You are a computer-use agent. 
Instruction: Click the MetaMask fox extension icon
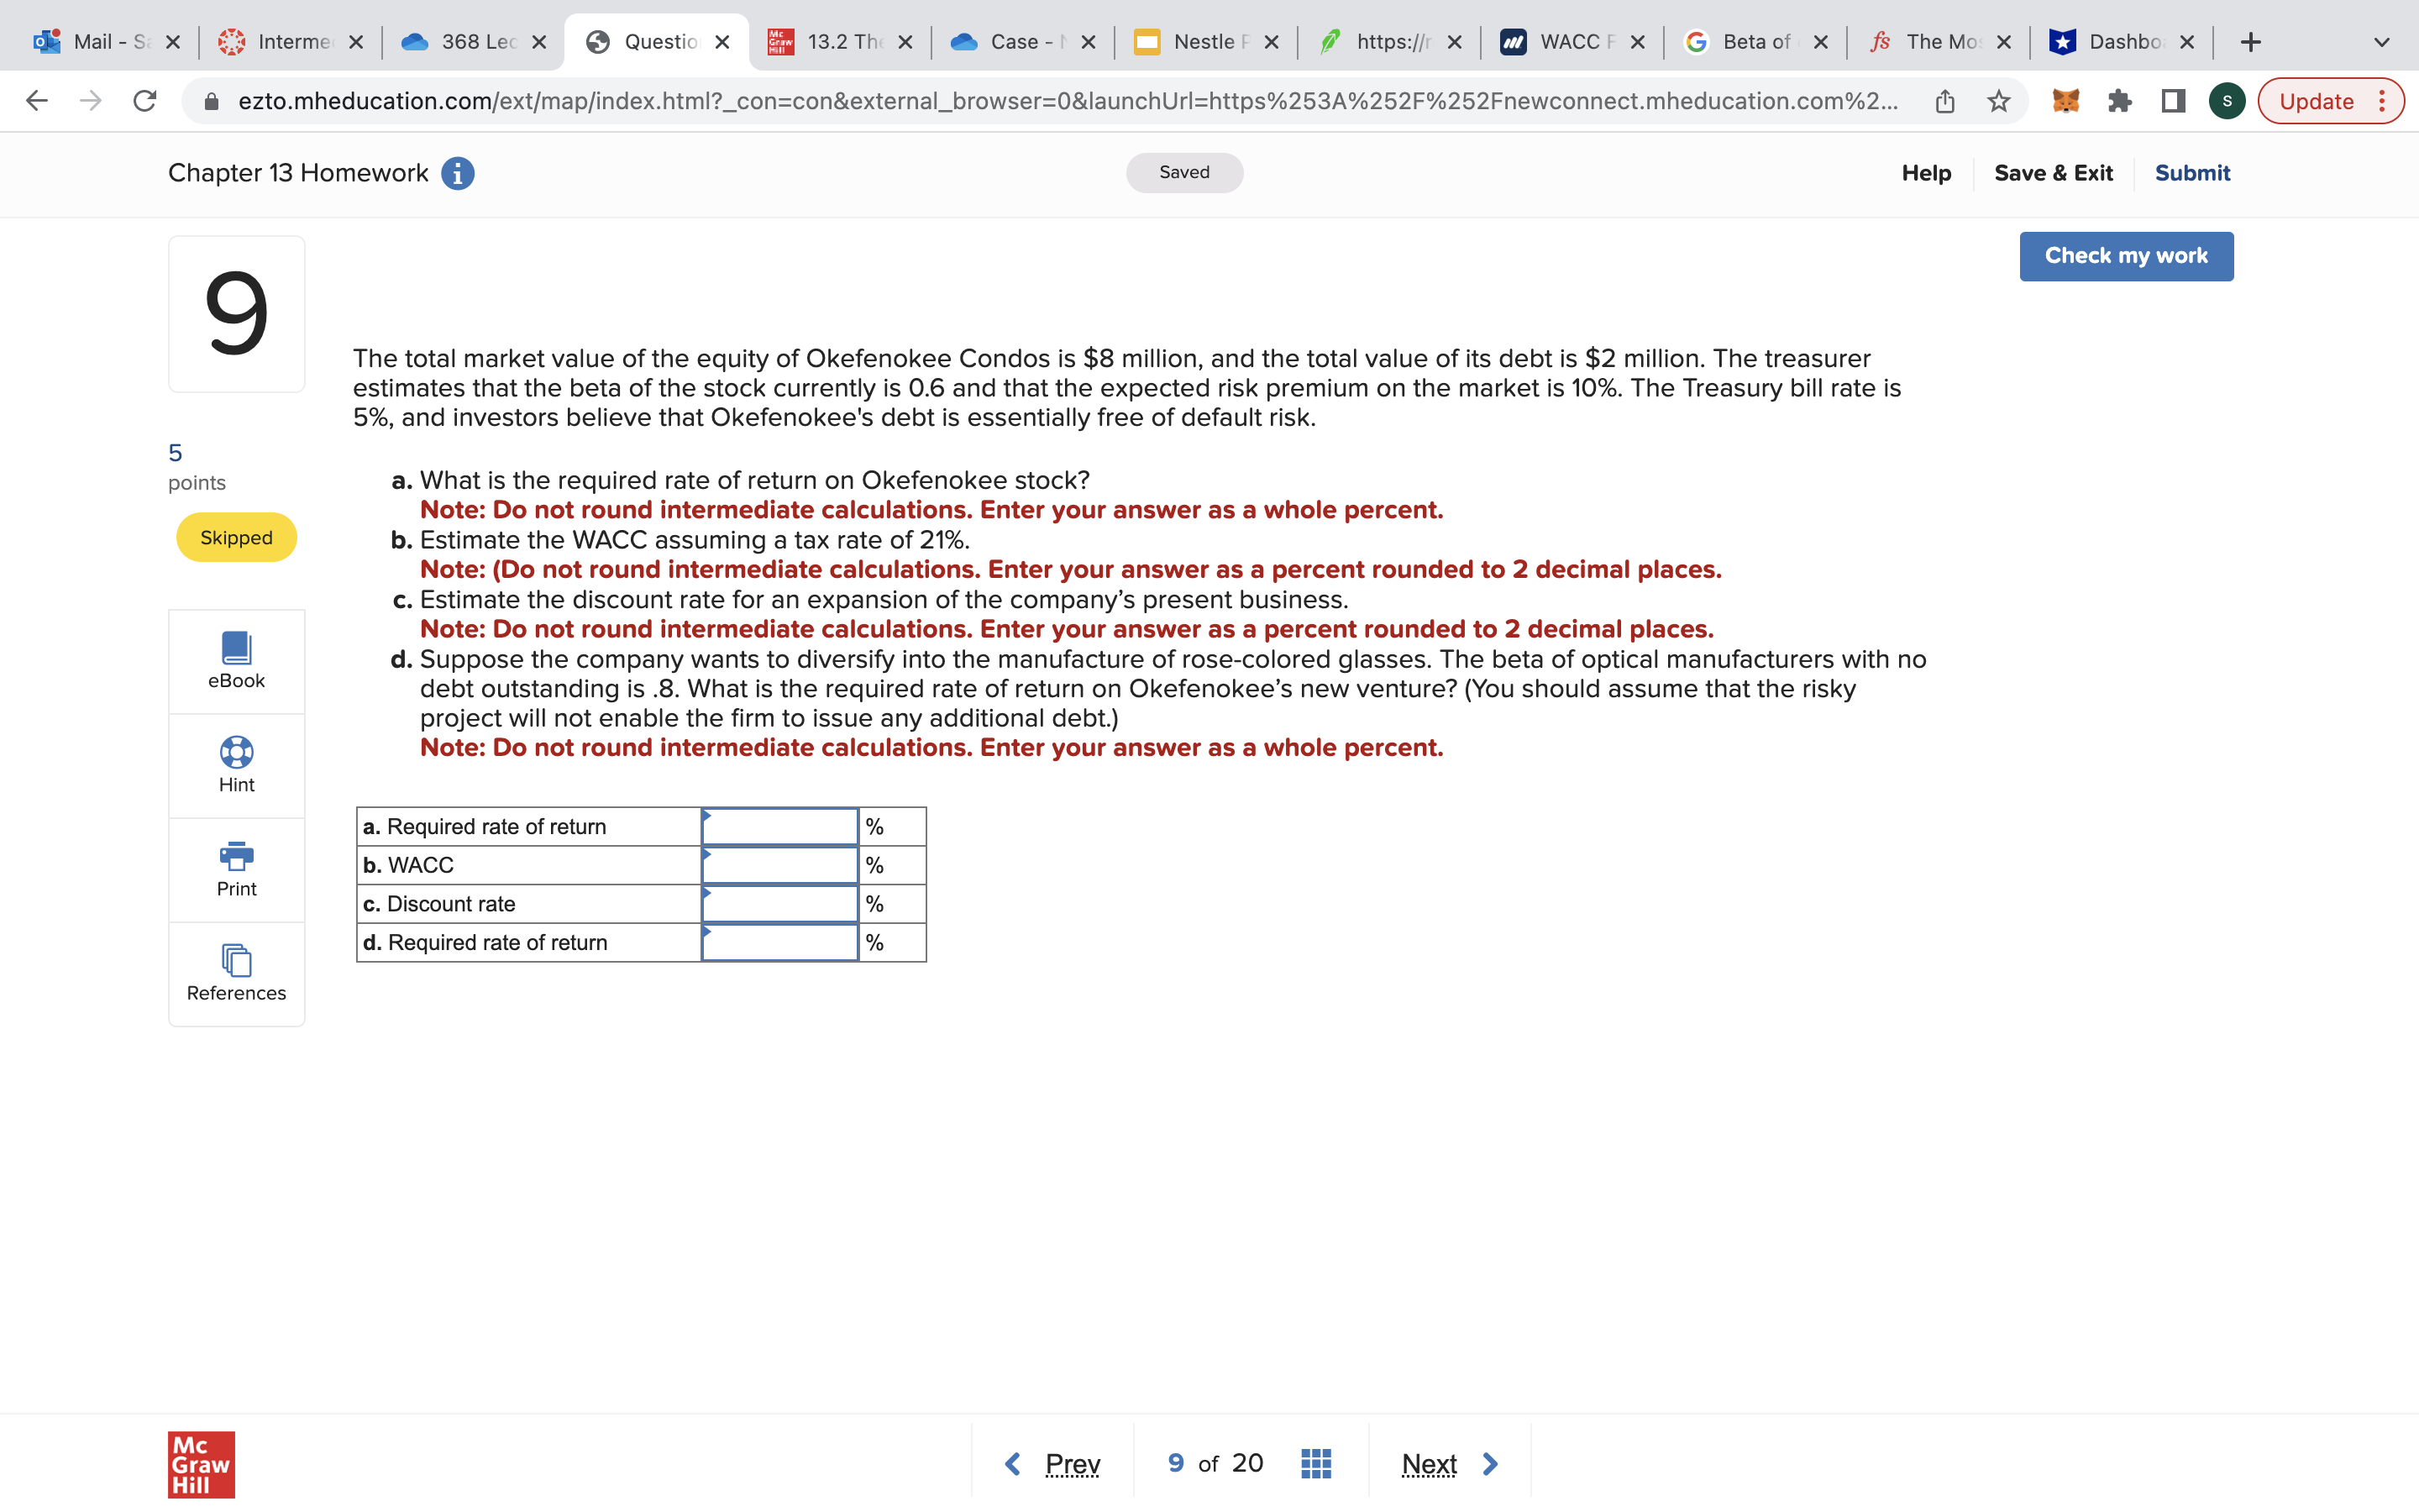coord(2065,101)
